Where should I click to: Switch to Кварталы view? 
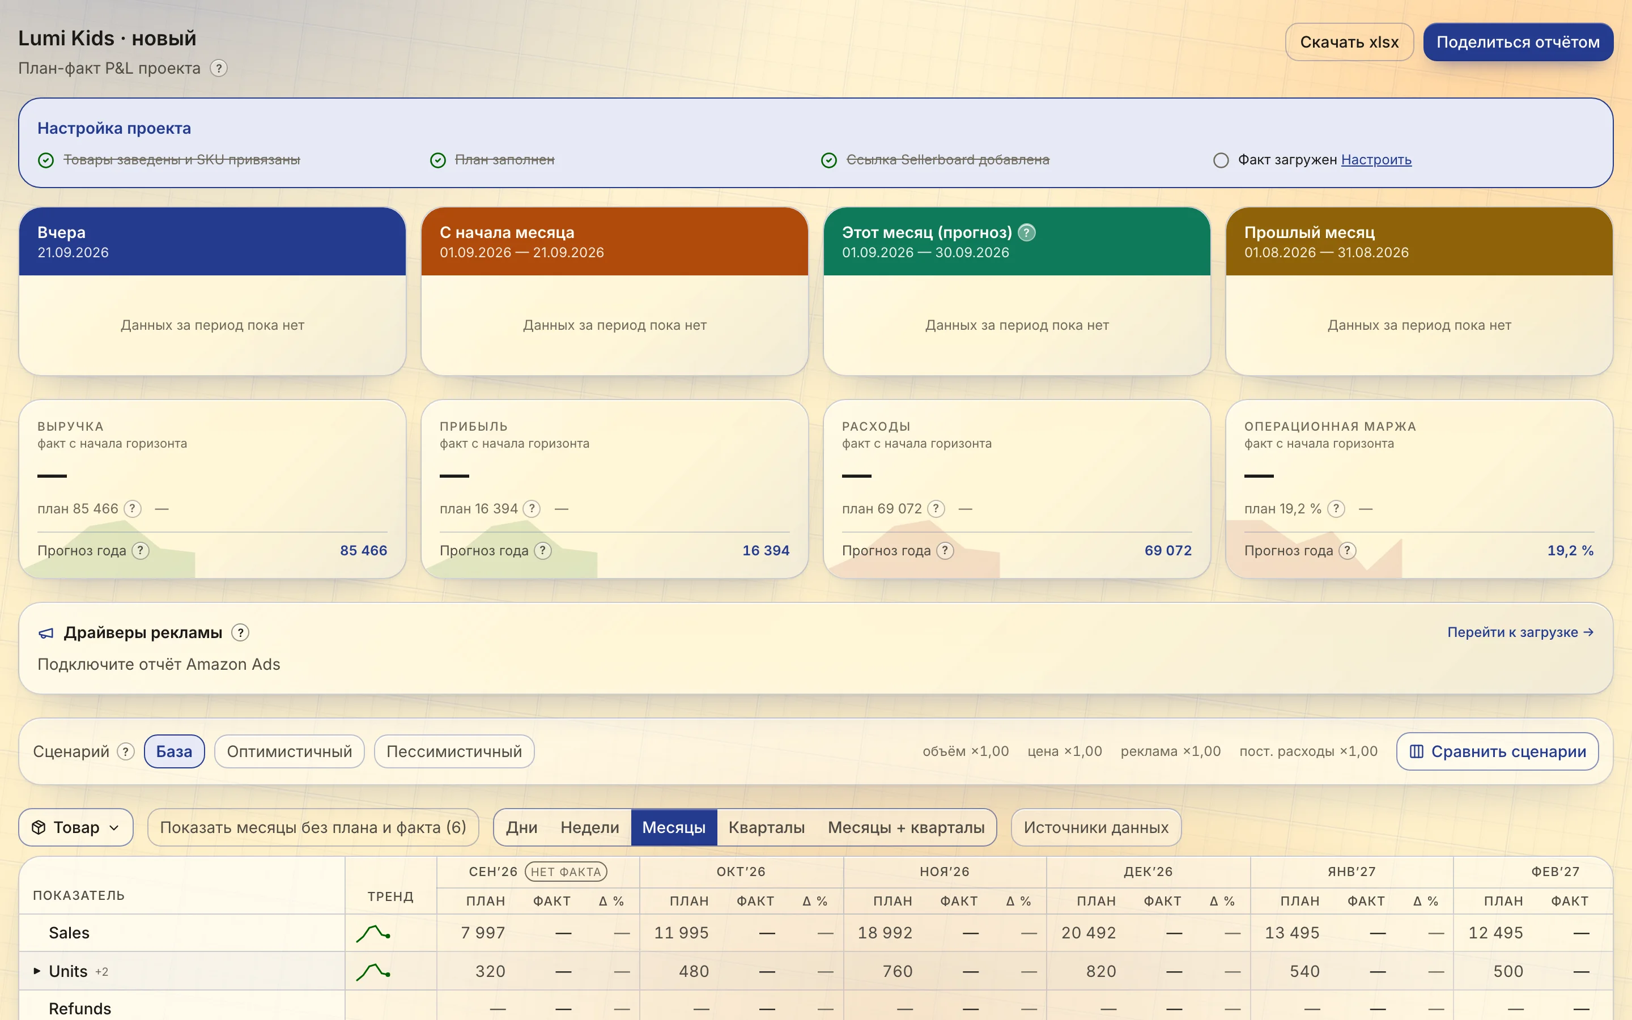coord(766,827)
